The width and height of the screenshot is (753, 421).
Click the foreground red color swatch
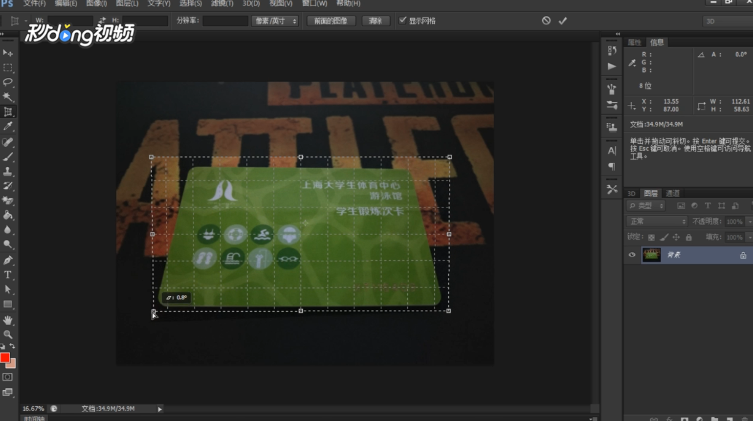tap(5, 358)
